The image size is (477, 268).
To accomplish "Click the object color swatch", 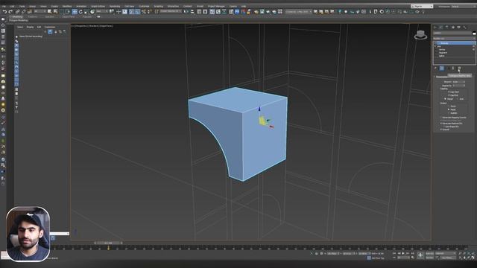I will tap(474, 33).
